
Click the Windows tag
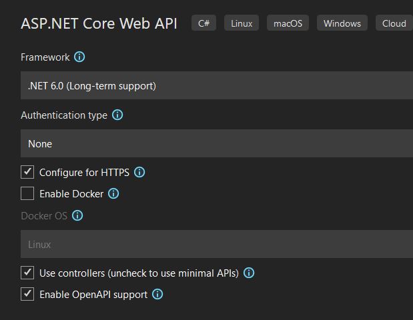pyautogui.click(x=342, y=23)
